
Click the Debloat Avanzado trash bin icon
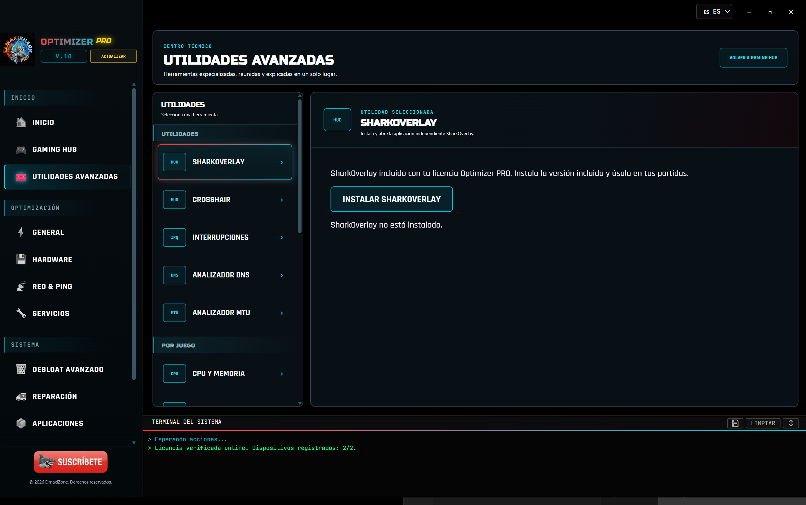(x=21, y=369)
